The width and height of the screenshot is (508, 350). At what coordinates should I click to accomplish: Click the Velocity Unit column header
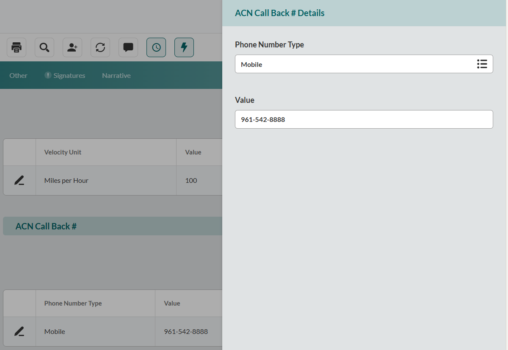[63, 152]
